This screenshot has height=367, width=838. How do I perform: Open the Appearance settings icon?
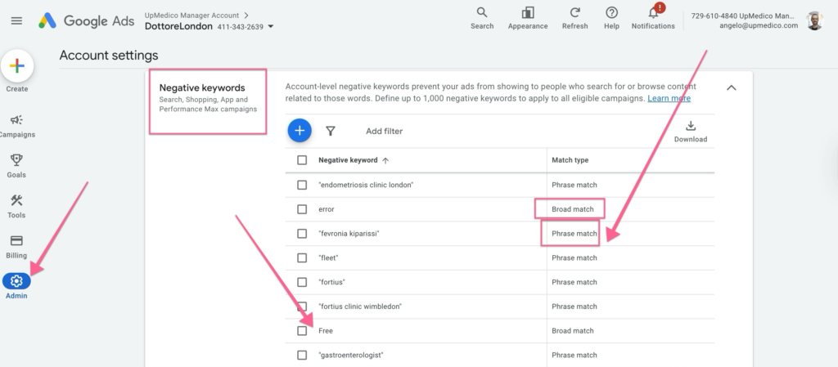click(x=528, y=12)
